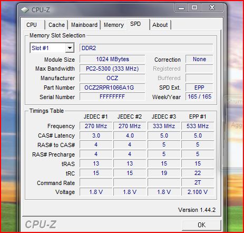Close the CPU-Z window
This screenshot has height=233, width=244.
pos(212,8)
